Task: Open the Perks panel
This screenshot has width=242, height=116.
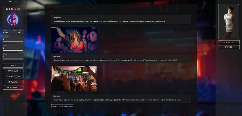Action: point(229,47)
